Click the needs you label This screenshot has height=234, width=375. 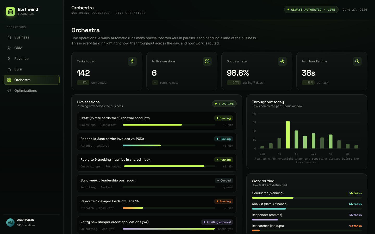(x=226, y=229)
